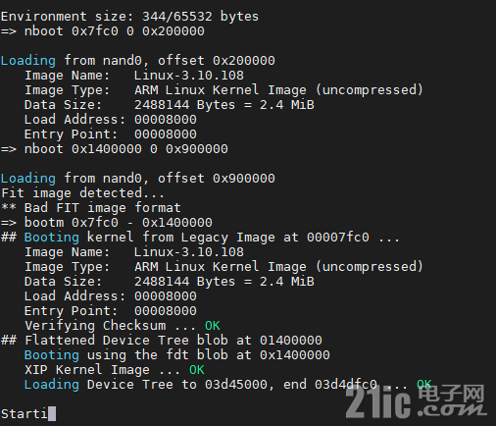This screenshot has height=426, width=496.
Task: Click the second 'Loading from nand0, offset 0x900000'
Action: [138, 179]
